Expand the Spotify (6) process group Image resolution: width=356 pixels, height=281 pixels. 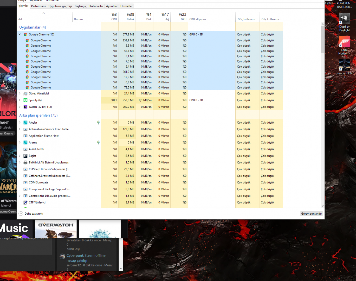pos(20,100)
